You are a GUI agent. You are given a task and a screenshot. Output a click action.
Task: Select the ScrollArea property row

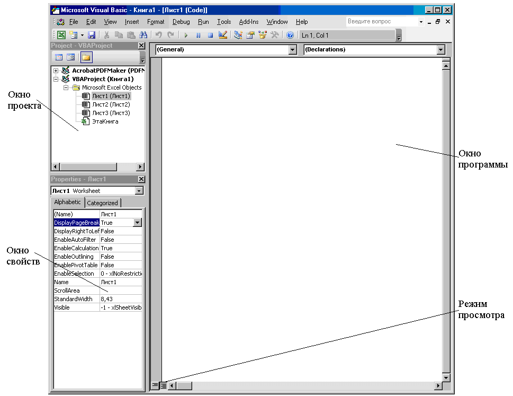(98, 291)
